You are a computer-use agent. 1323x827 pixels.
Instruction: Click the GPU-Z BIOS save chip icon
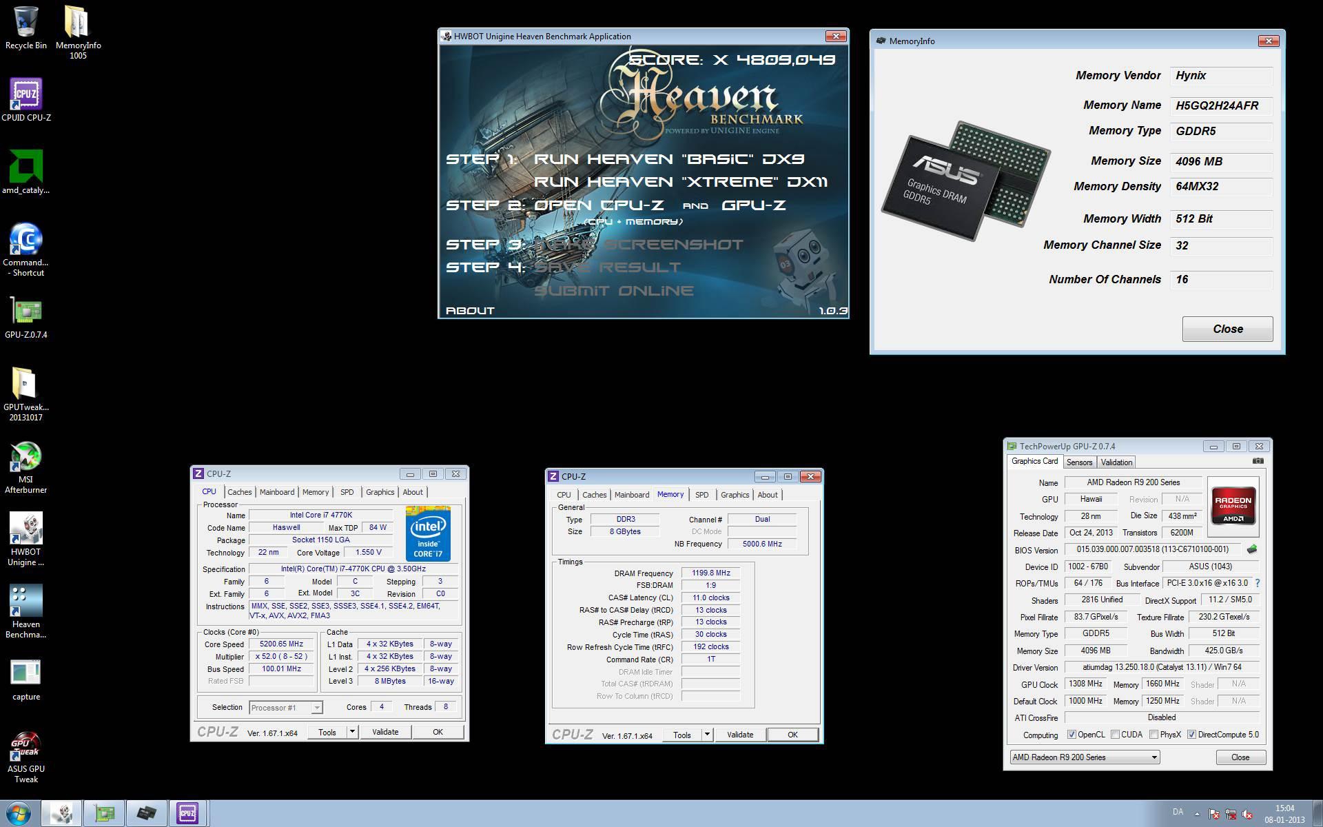pos(1252,549)
